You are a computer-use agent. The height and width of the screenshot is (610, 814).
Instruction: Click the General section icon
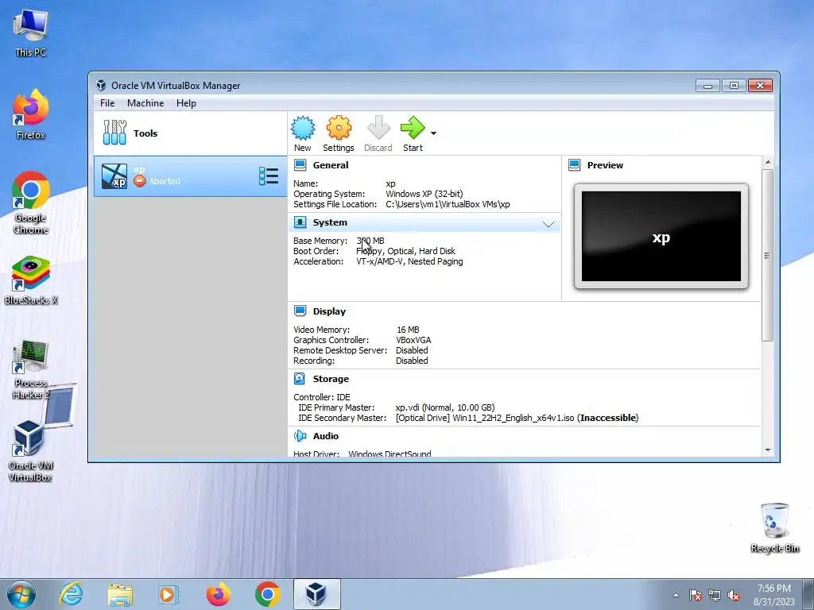click(x=300, y=165)
